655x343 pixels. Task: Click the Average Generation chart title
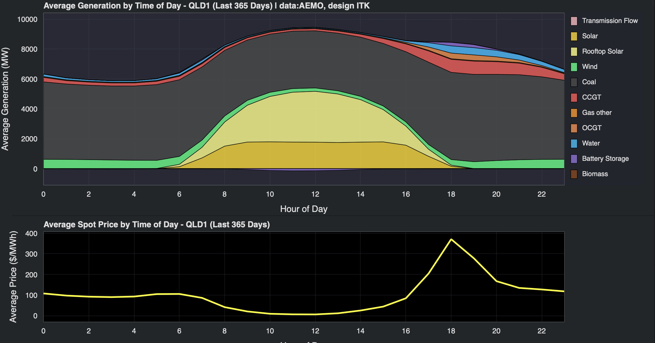tap(207, 6)
